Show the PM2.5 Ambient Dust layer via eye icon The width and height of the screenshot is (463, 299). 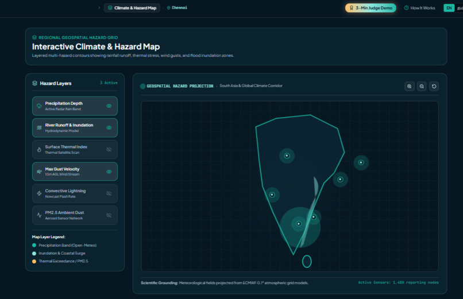click(x=109, y=215)
